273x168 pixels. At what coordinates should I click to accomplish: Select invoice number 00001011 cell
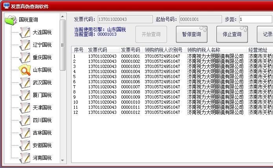130,107
